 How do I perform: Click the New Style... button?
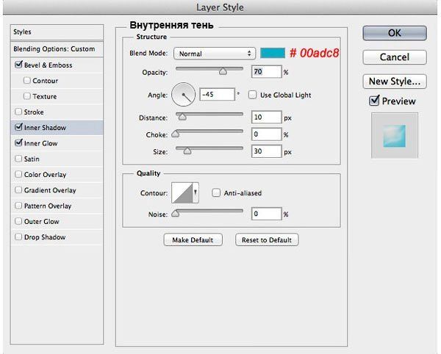[x=394, y=81]
